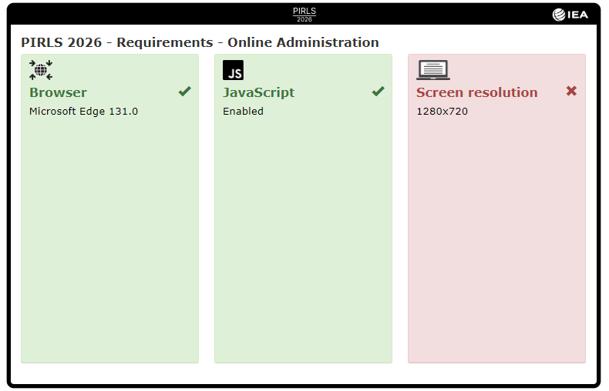Click the IEA logo in header

click(x=570, y=14)
